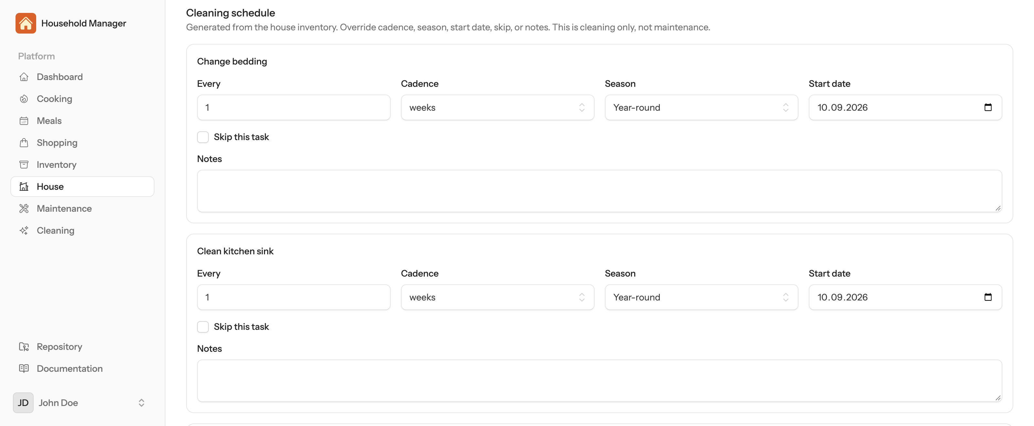
Task: Open calendar picker for Change bedding start date
Action: coord(988,107)
